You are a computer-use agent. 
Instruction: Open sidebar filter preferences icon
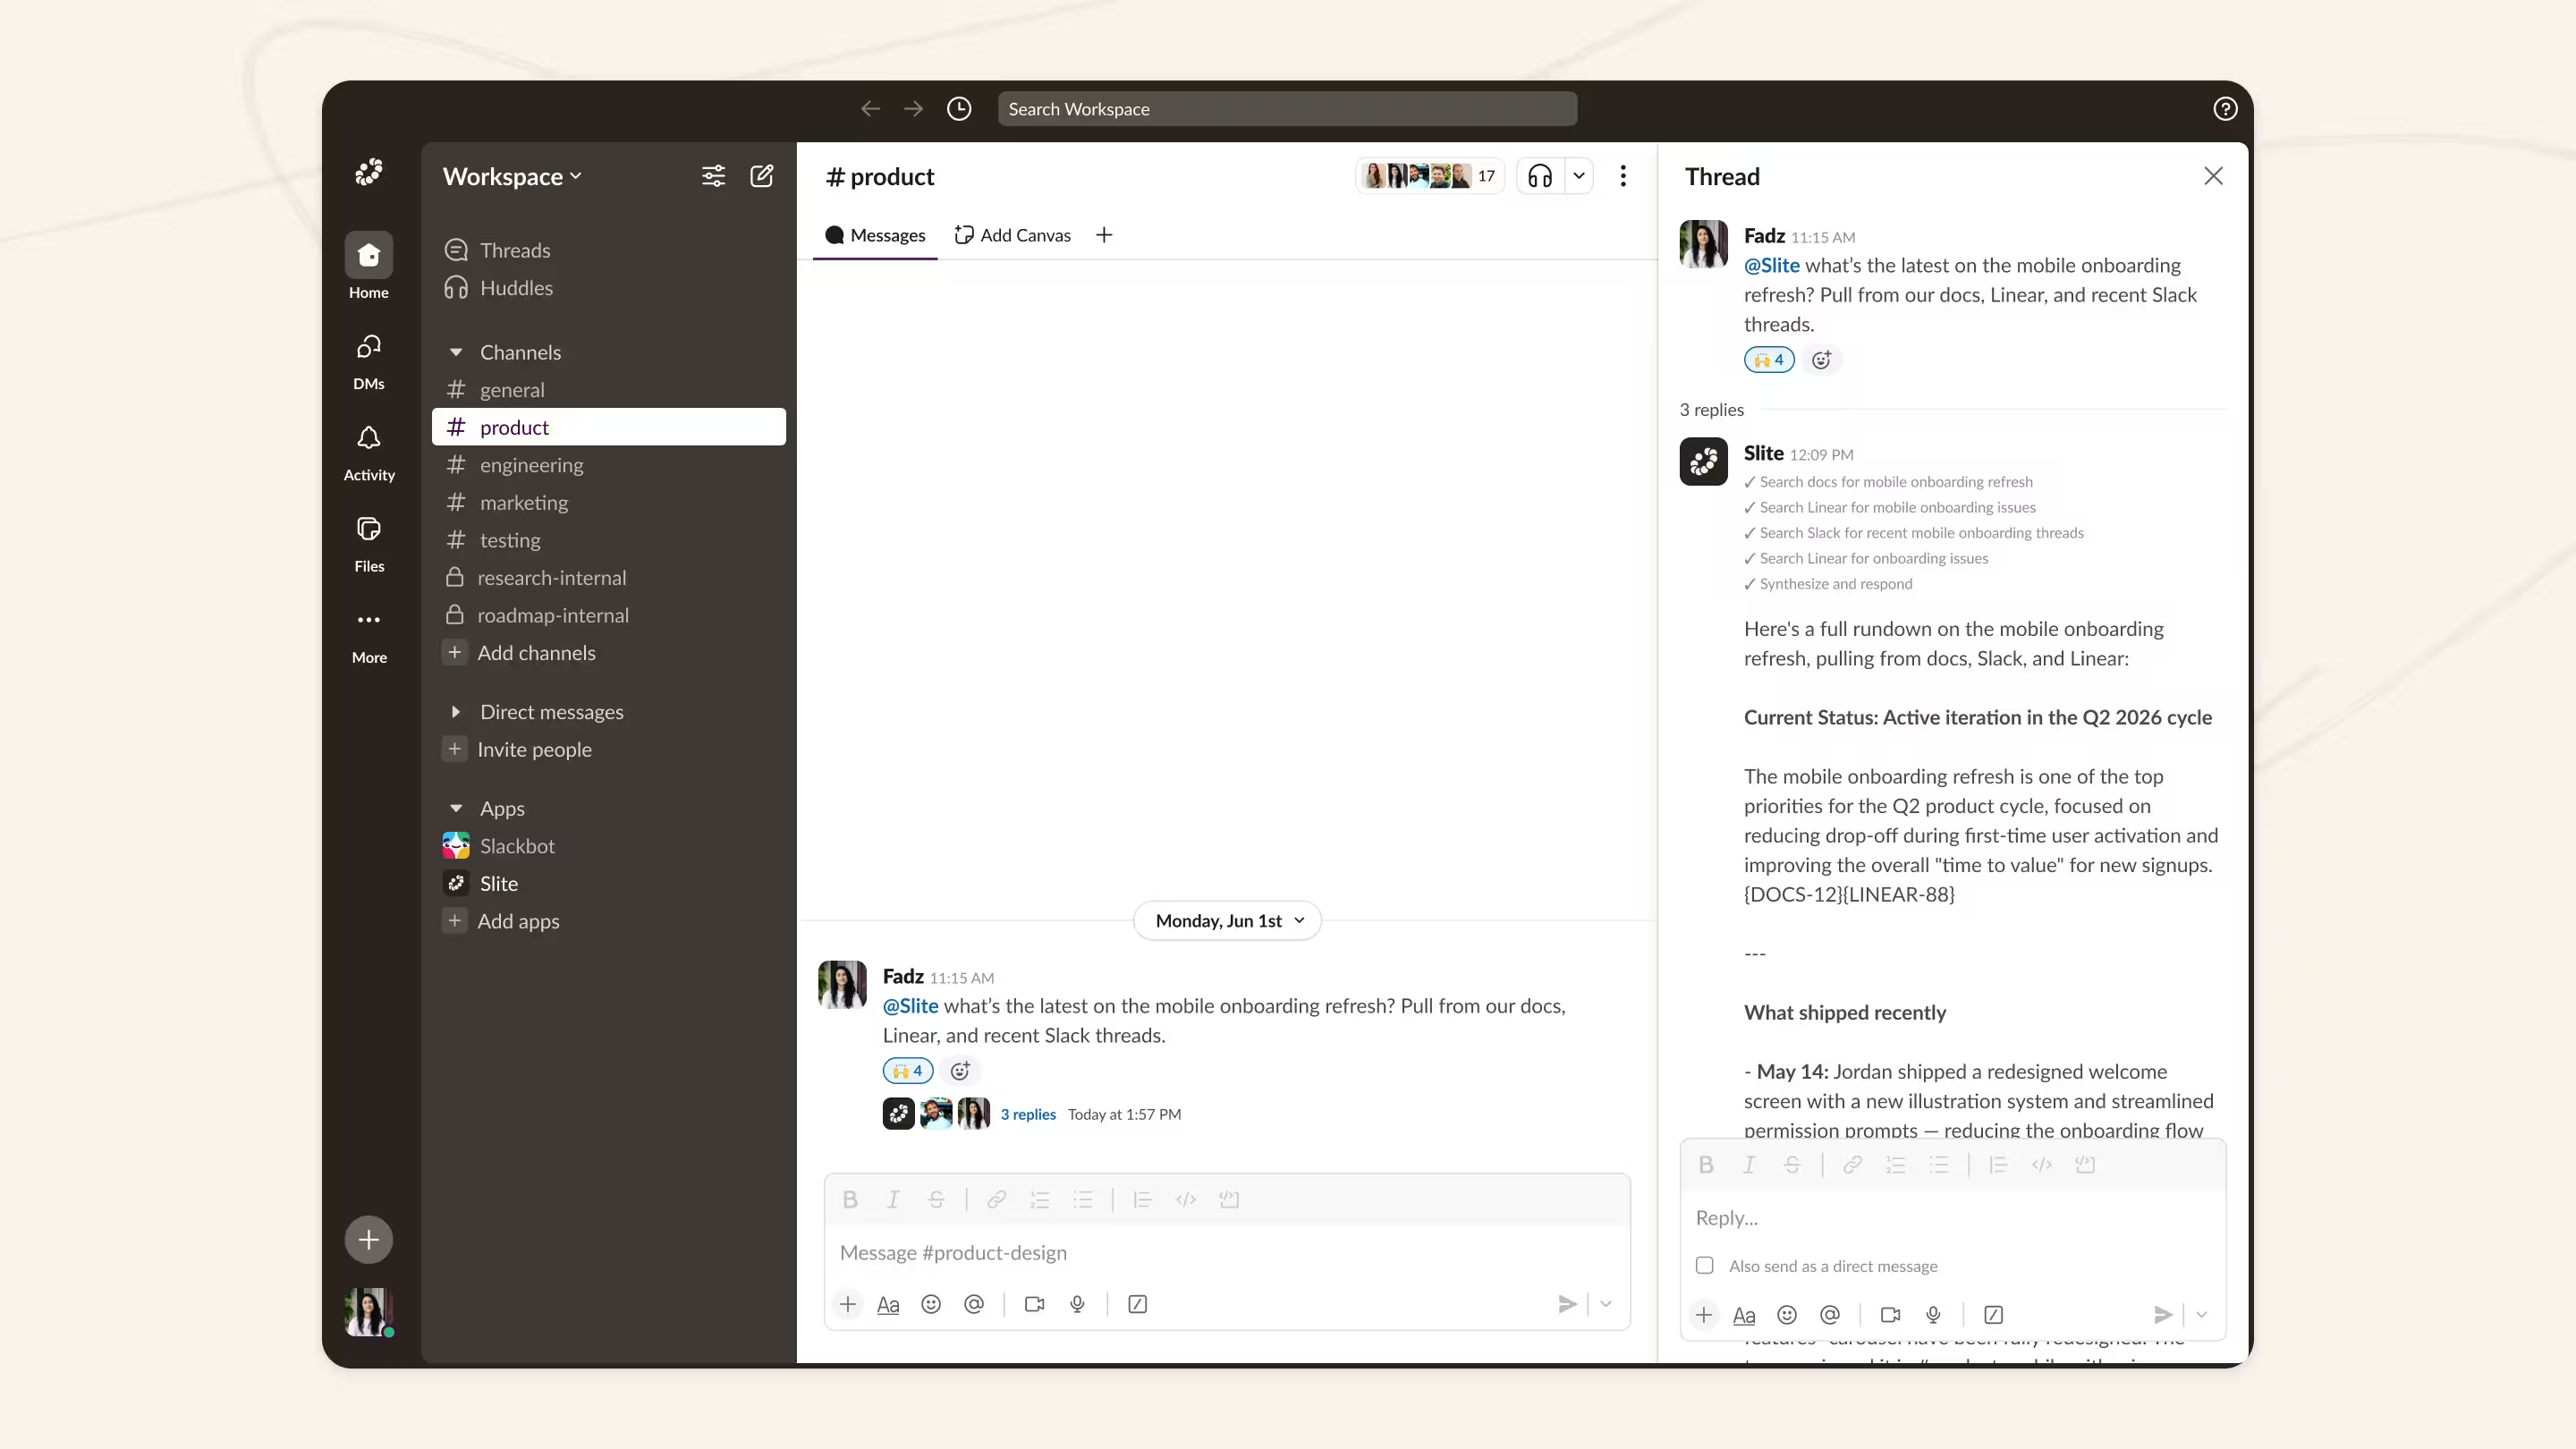pyautogui.click(x=713, y=176)
